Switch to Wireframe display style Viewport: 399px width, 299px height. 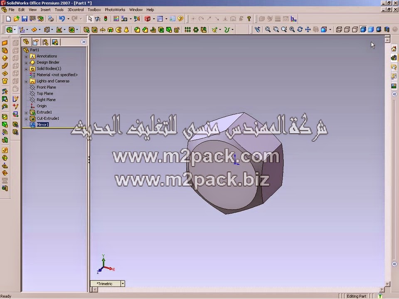(x=339, y=29)
